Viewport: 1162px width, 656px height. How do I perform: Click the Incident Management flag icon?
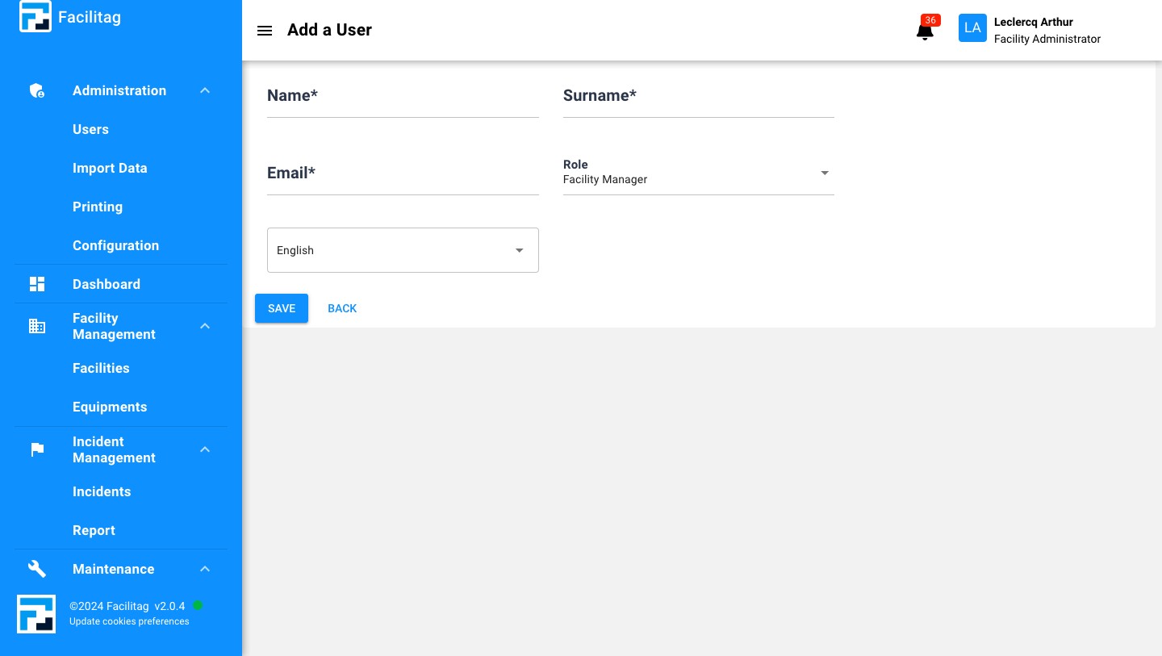click(37, 449)
